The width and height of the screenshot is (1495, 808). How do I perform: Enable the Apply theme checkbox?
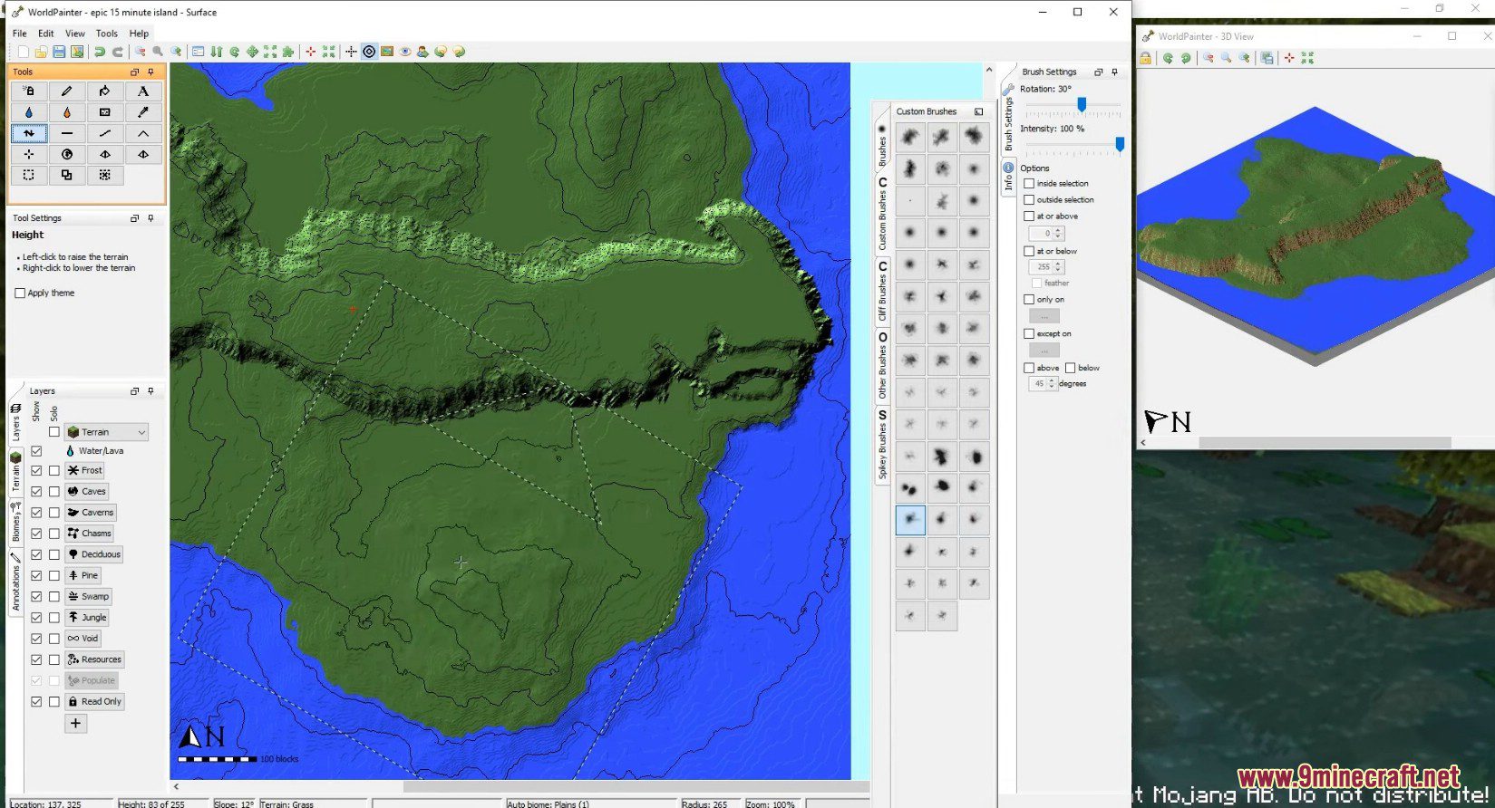tap(20, 293)
